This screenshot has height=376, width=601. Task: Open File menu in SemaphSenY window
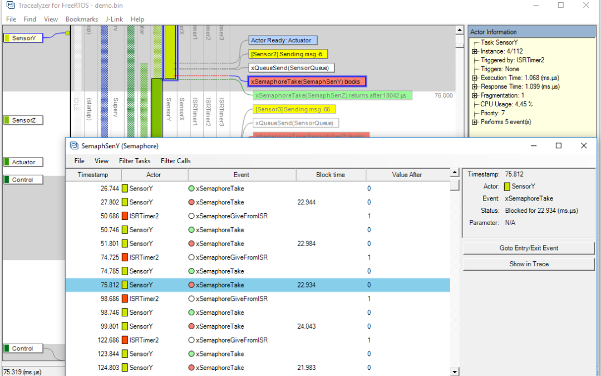(80, 161)
